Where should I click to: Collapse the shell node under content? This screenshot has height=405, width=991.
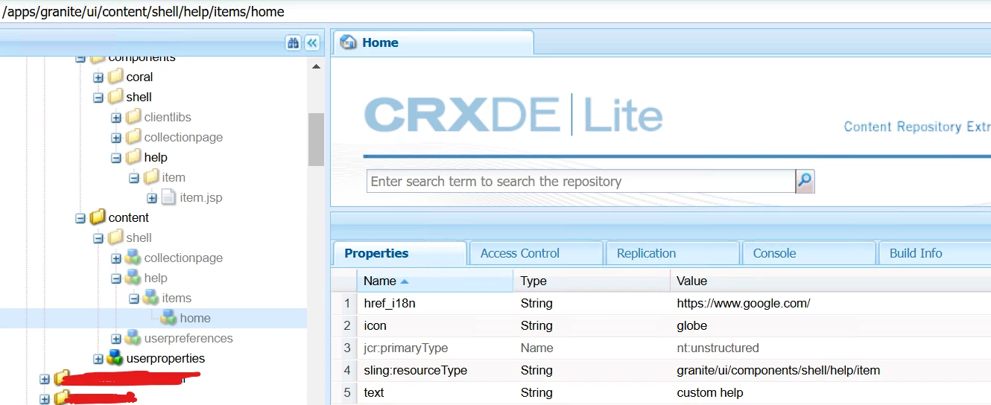point(98,238)
